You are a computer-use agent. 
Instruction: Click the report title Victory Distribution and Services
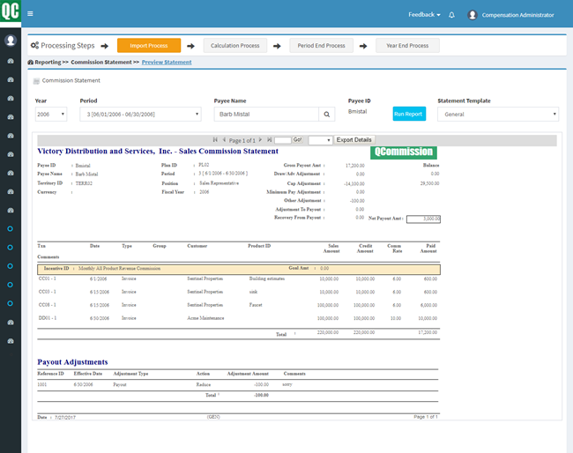click(158, 152)
